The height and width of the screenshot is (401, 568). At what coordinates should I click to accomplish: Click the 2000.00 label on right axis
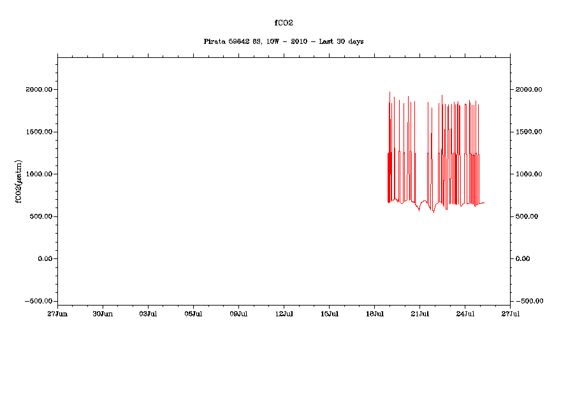[528, 90]
